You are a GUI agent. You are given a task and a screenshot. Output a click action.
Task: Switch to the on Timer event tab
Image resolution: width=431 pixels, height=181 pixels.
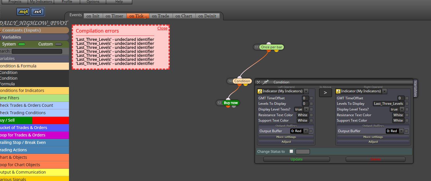tap(114, 16)
